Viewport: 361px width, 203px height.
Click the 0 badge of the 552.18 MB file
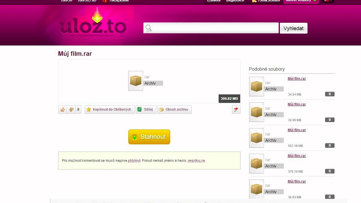pos(330,146)
